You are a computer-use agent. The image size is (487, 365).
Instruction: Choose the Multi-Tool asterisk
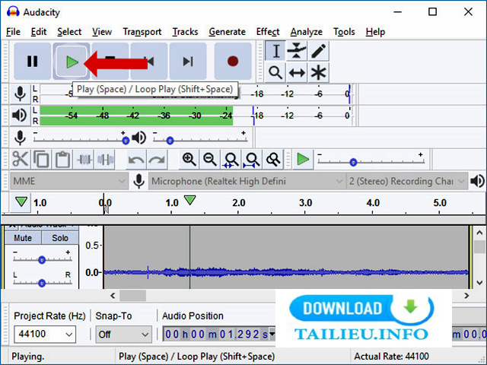click(x=318, y=73)
